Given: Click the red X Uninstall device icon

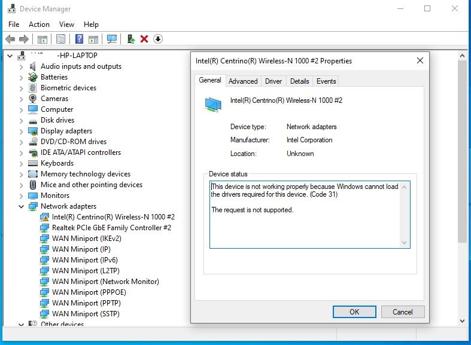Looking at the screenshot, I should (144, 39).
